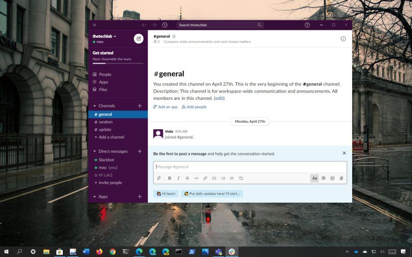Select the #general channel
Viewport: 412px width, 257px height.
click(x=118, y=114)
